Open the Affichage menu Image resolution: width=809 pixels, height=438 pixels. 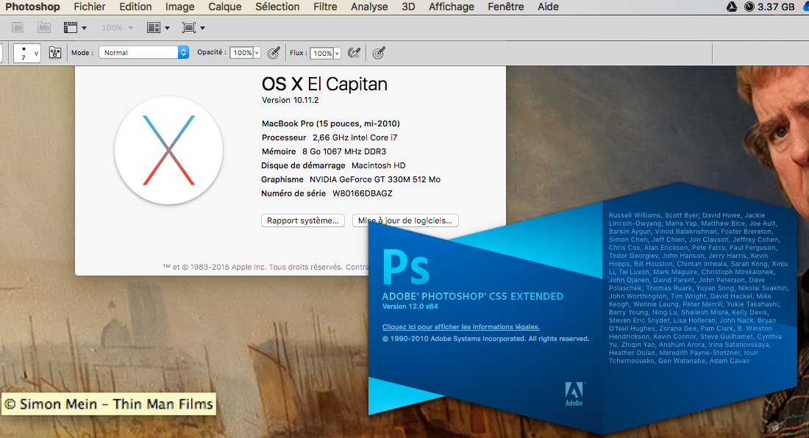[451, 7]
